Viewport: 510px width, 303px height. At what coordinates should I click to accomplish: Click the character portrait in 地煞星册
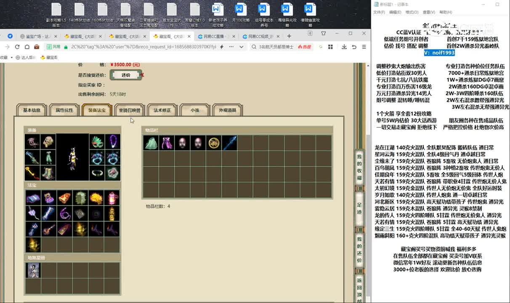click(33, 271)
